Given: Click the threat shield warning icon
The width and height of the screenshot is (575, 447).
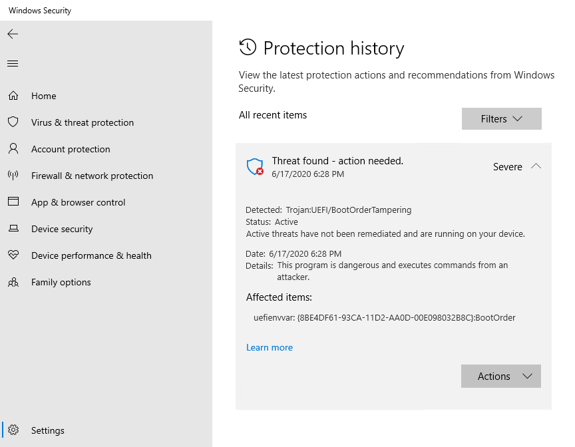Looking at the screenshot, I should tap(254, 167).
